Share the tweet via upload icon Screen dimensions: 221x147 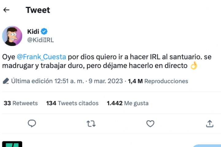(x=210, y=123)
